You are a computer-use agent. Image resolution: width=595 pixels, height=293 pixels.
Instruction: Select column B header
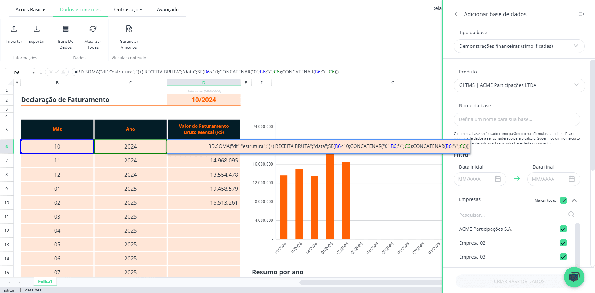(57, 83)
